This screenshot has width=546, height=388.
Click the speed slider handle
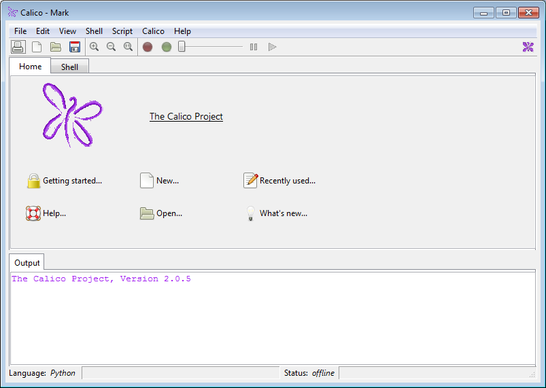(x=182, y=46)
